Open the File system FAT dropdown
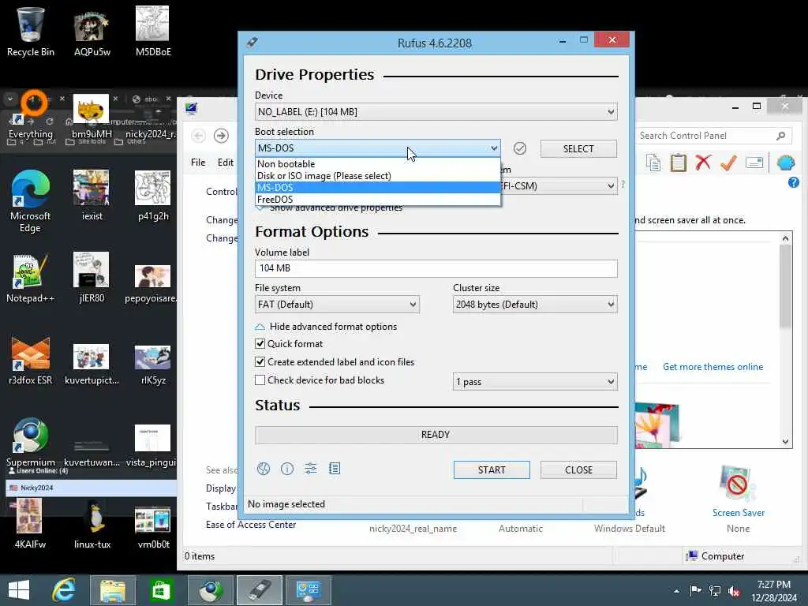Screen dimensions: 808x606 [x=337, y=305]
